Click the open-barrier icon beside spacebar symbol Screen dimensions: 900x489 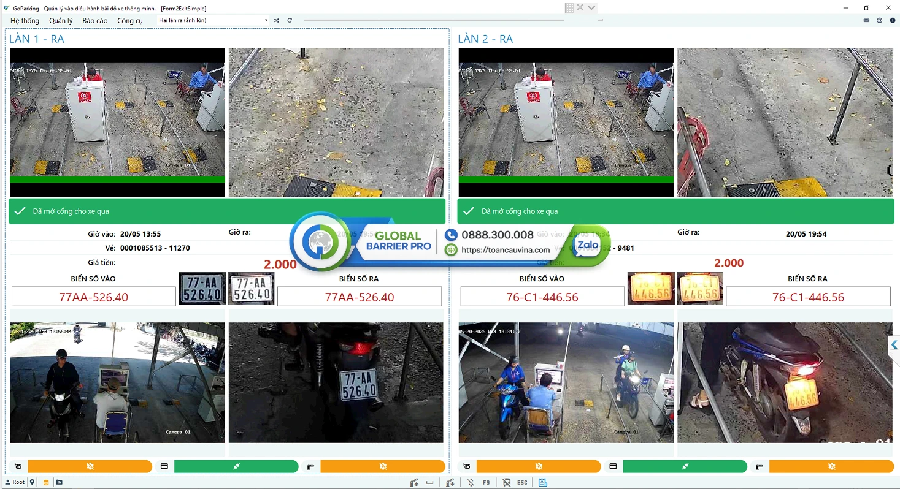(414, 483)
